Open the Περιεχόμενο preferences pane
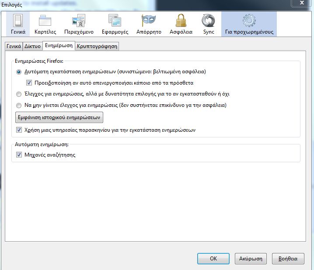This screenshot has width=314, height=270. click(79, 24)
